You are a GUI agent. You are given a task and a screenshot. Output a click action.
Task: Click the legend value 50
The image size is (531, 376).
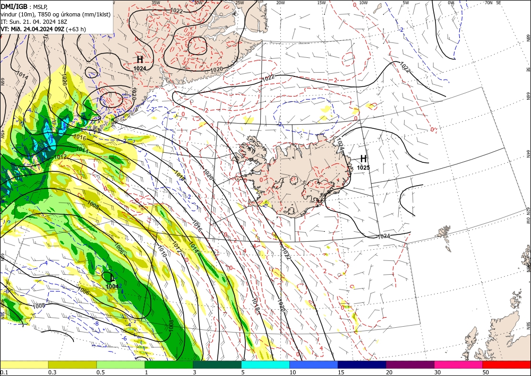point(486,372)
